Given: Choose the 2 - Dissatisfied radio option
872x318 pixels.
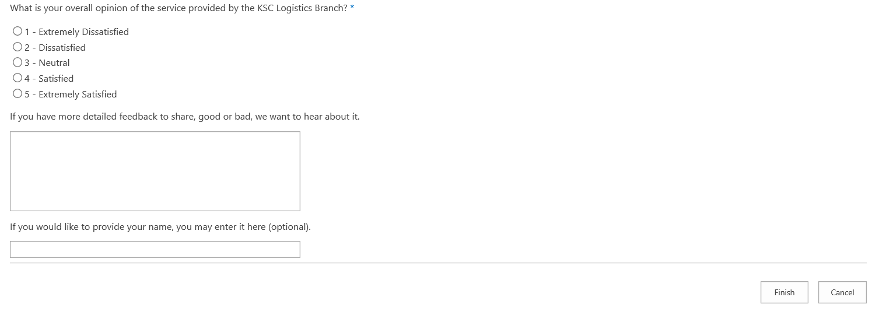Looking at the screenshot, I should click(17, 47).
